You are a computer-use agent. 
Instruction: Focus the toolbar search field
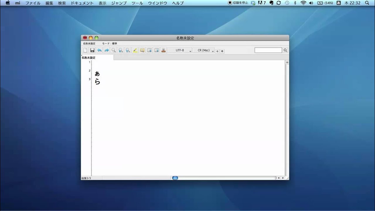pos(268,50)
